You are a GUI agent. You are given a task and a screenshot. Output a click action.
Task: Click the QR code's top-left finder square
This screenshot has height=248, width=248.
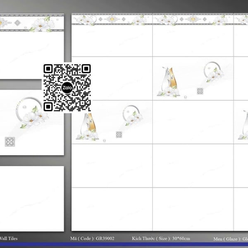pos(48,69)
